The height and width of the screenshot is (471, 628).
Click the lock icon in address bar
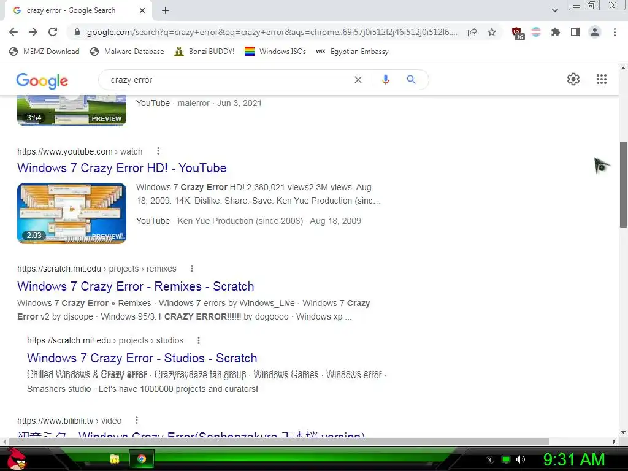[x=77, y=32]
